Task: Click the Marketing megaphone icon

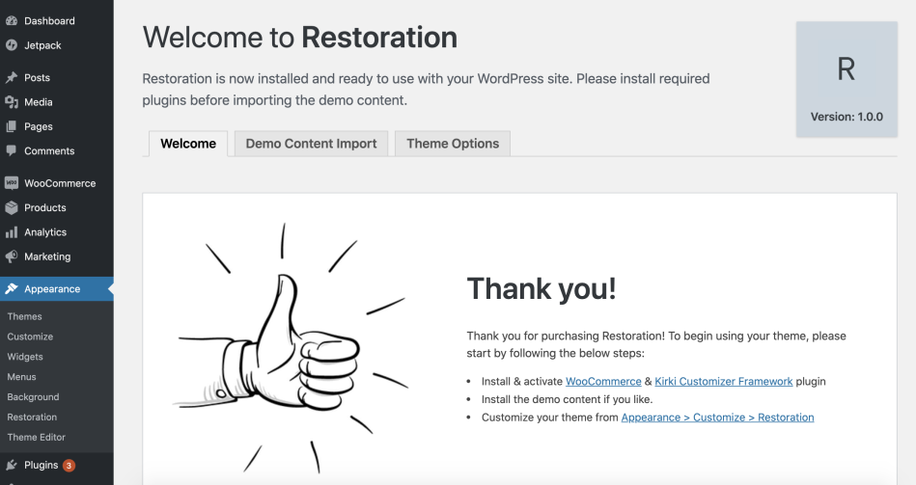Action: pos(12,256)
